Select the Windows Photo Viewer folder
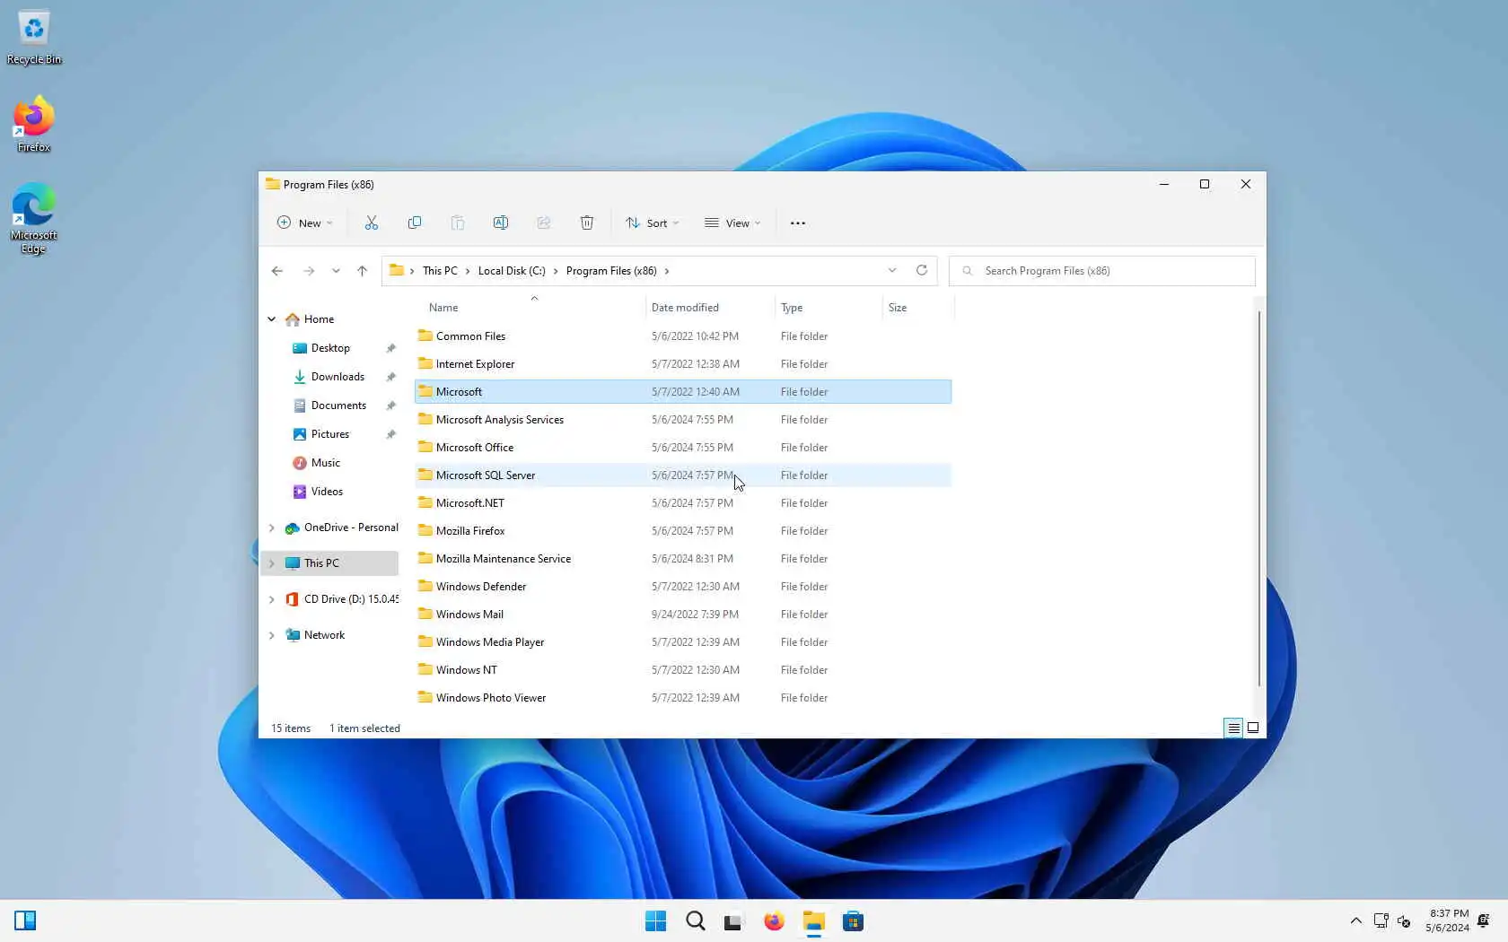 click(683, 698)
